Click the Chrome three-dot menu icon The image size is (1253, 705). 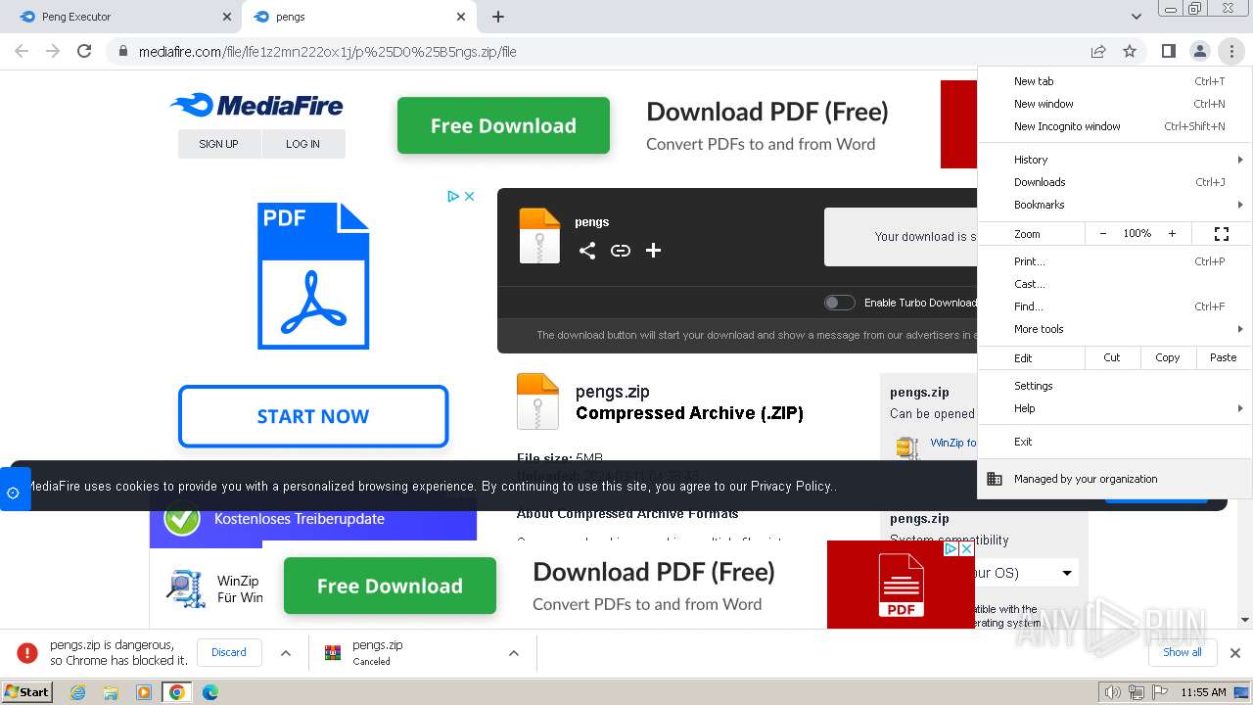[1231, 51]
